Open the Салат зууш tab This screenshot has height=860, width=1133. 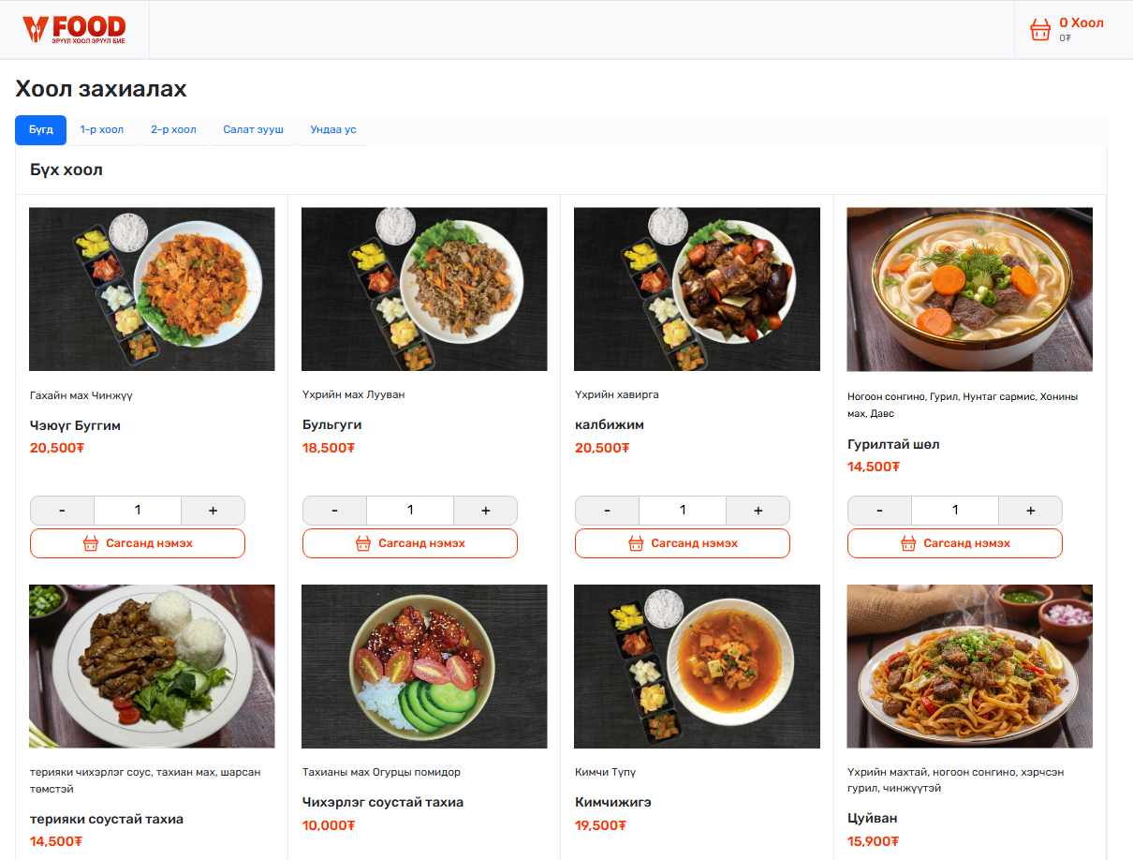(x=253, y=130)
